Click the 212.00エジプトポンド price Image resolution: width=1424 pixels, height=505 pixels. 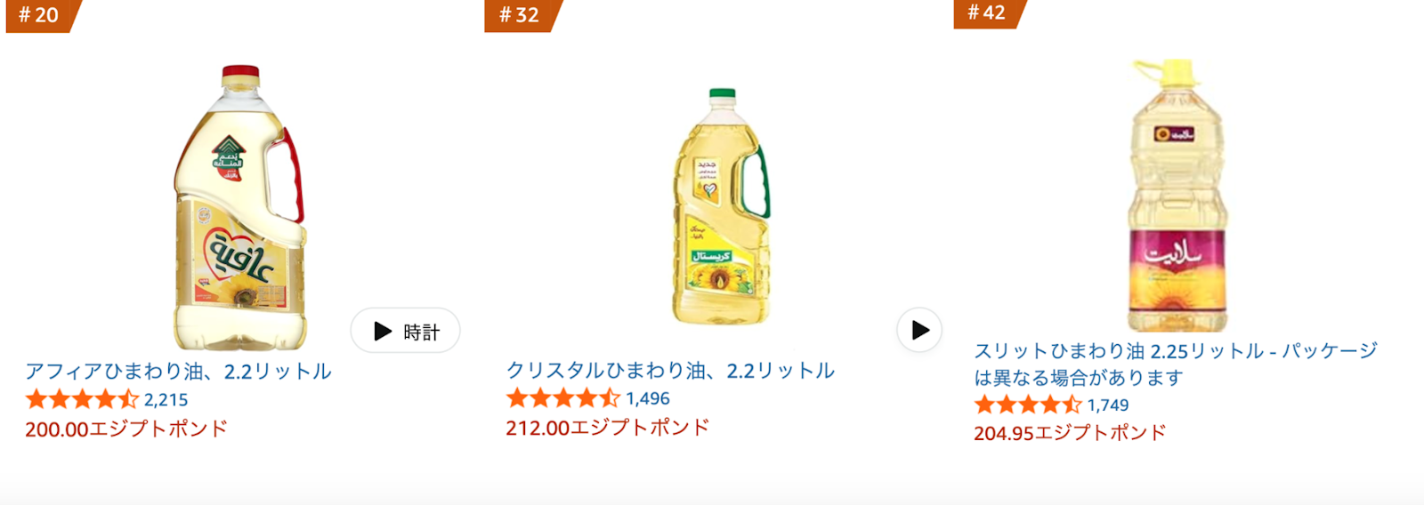[608, 428]
